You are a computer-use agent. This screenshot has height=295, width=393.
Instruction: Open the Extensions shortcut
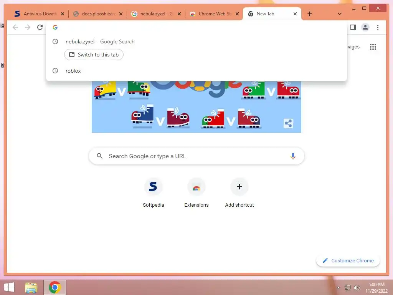tap(196, 193)
